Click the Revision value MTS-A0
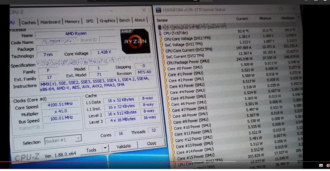The image size is (330, 171). pyautogui.click(x=144, y=72)
